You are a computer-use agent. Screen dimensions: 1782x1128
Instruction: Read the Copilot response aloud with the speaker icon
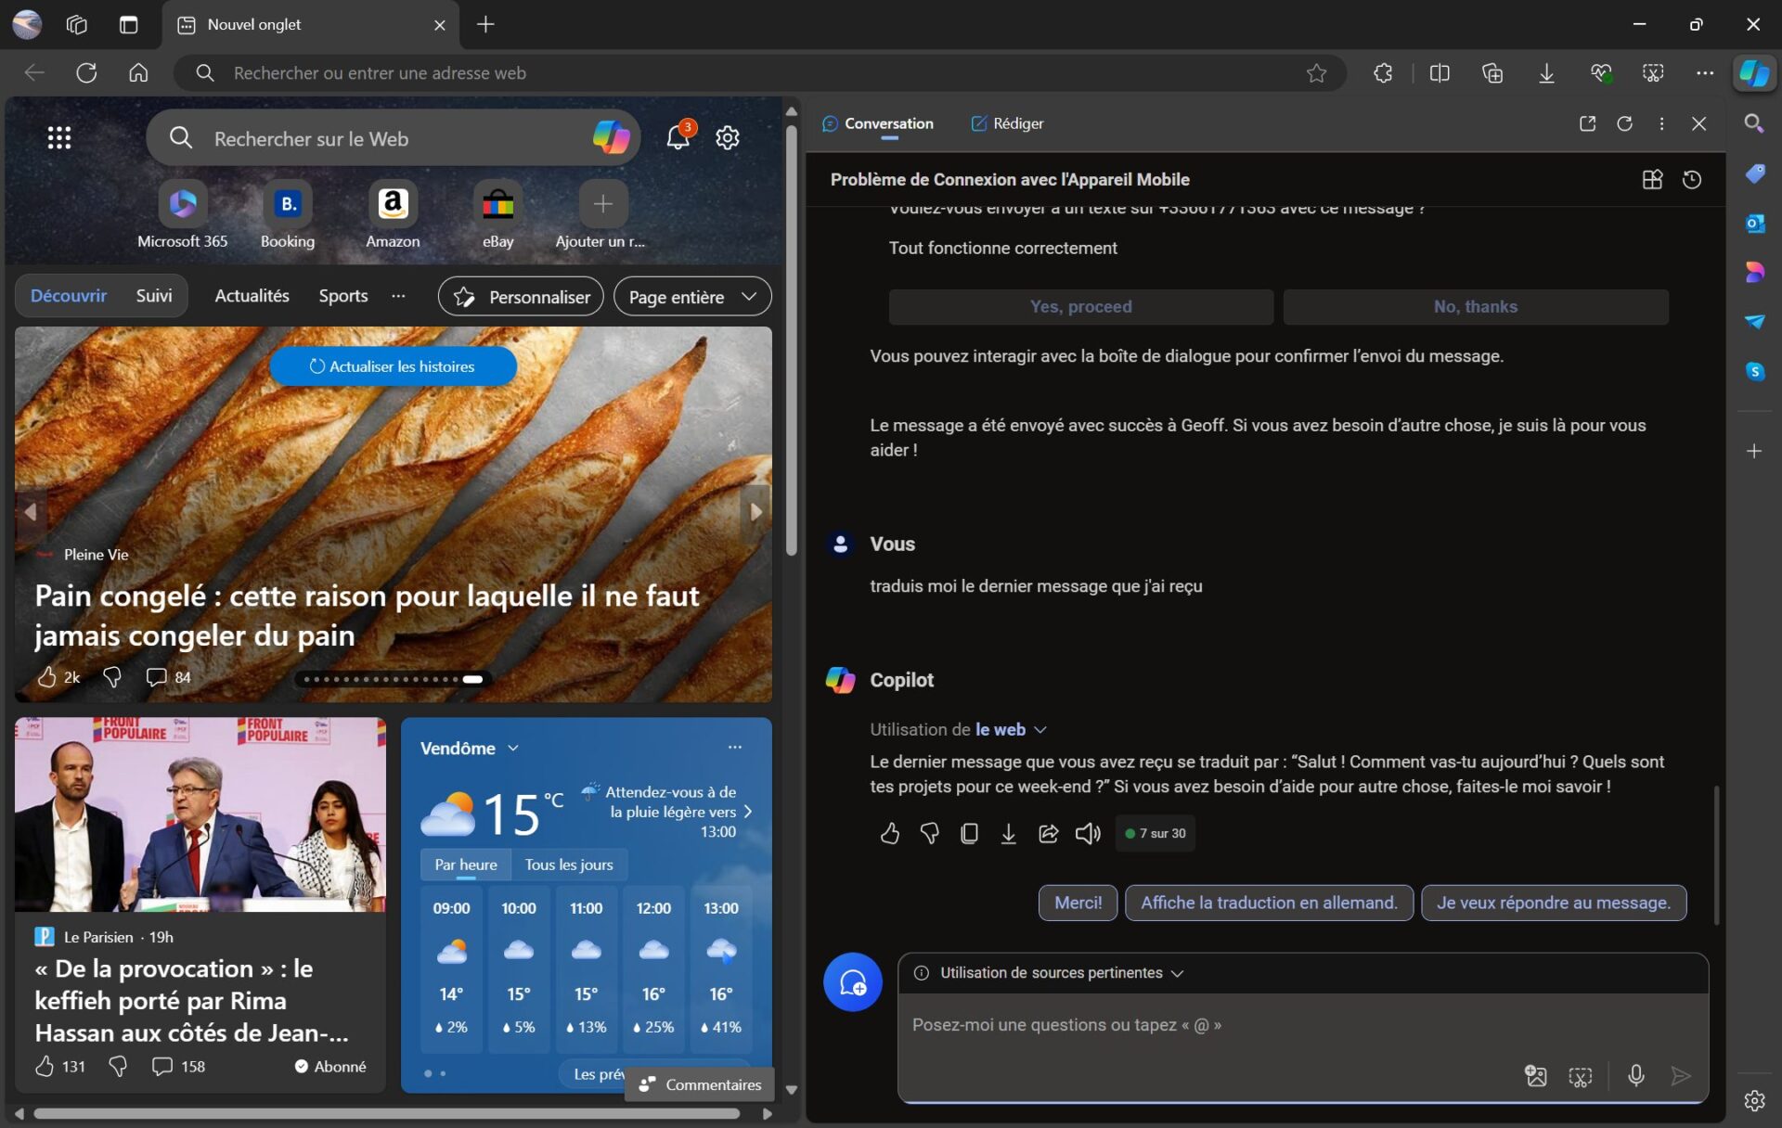tap(1087, 833)
